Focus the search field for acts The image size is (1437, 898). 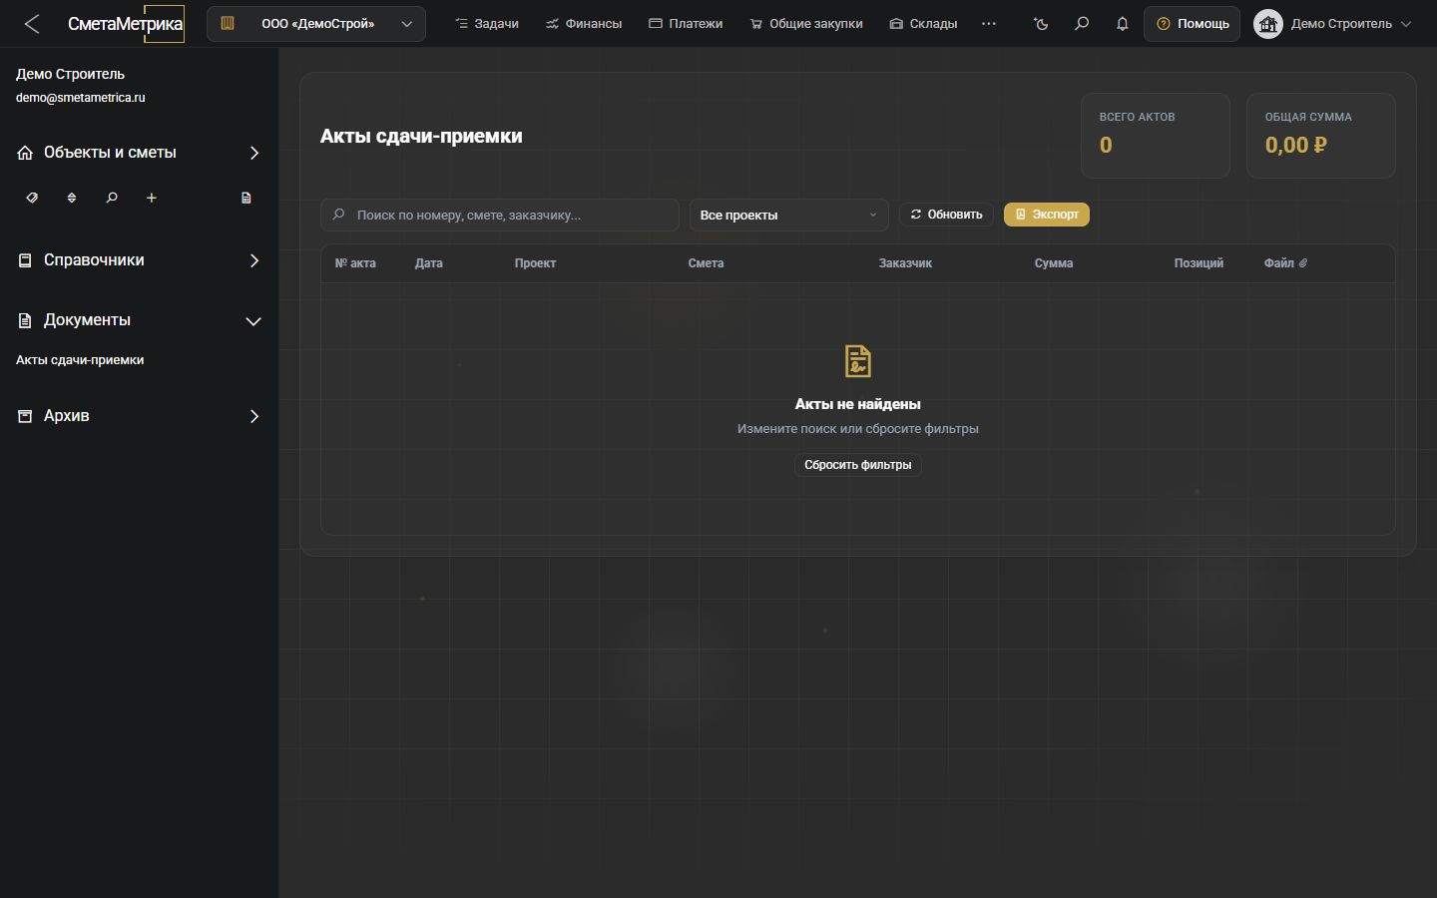point(499,215)
